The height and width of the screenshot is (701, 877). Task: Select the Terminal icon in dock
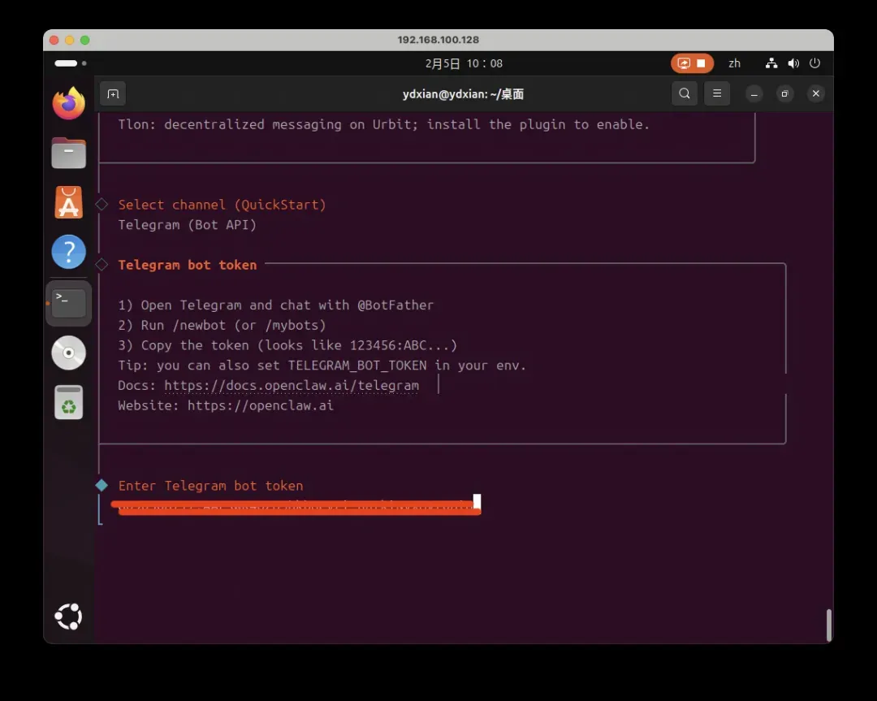tap(69, 303)
